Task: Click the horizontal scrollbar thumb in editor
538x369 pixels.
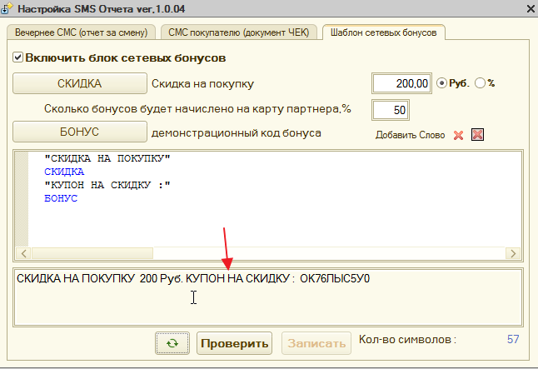Action: (92, 253)
